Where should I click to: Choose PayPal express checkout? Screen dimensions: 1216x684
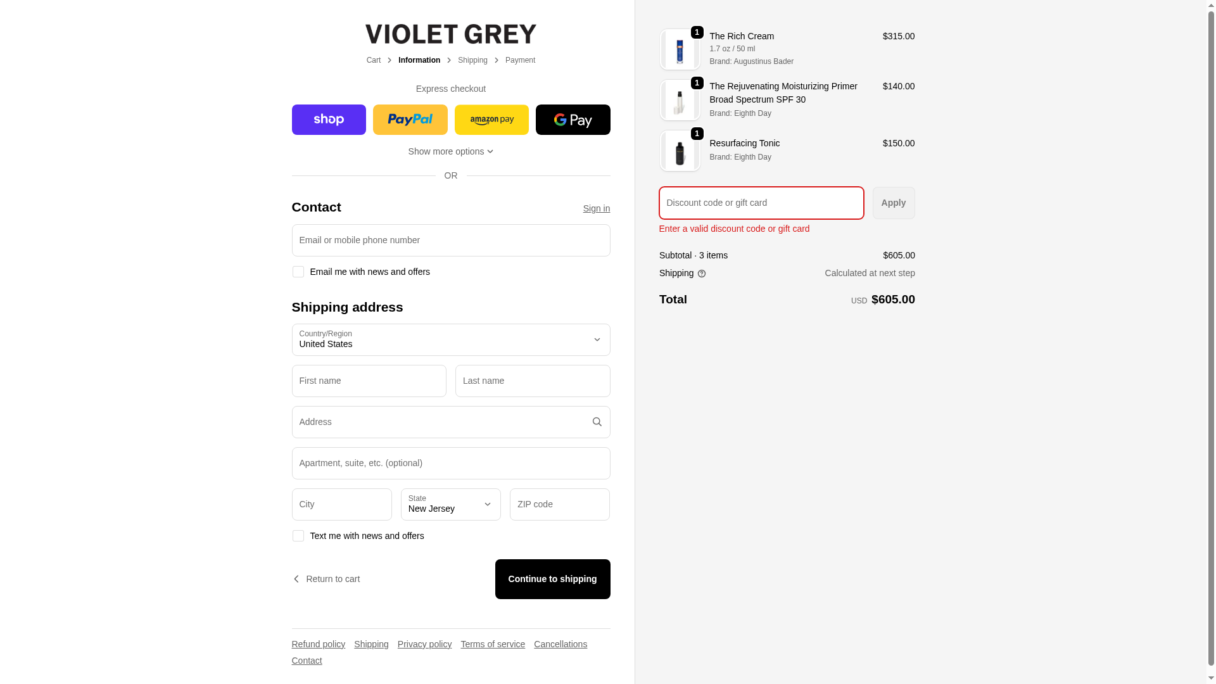point(410,120)
